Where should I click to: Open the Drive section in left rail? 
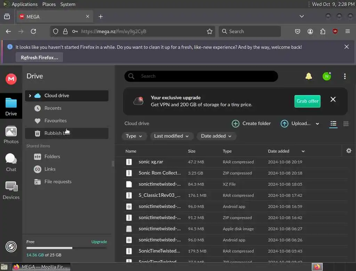tap(11, 106)
